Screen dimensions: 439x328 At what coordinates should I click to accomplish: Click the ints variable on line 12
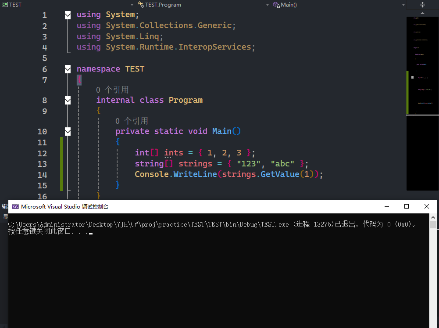[x=174, y=153]
